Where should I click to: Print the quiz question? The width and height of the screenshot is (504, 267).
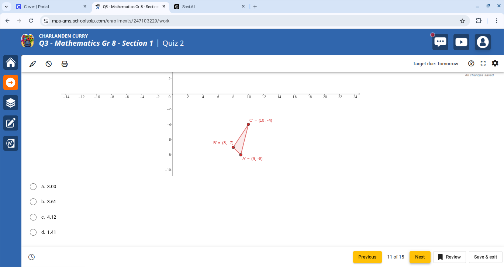tap(65, 63)
